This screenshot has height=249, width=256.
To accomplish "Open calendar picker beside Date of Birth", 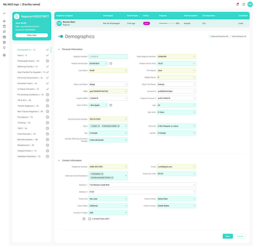I will 111,105.
